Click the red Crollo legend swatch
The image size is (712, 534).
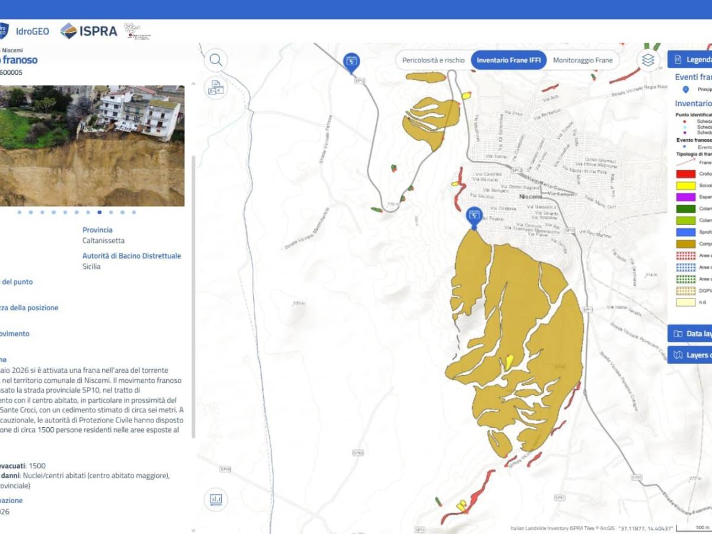(x=686, y=174)
